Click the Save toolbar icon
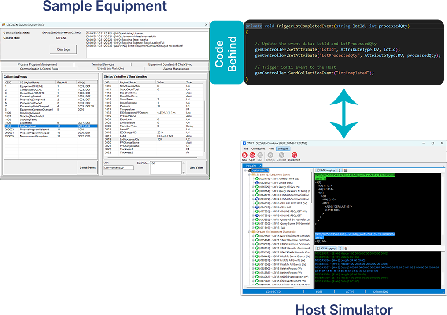The image size is (447, 315). [260, 155]
